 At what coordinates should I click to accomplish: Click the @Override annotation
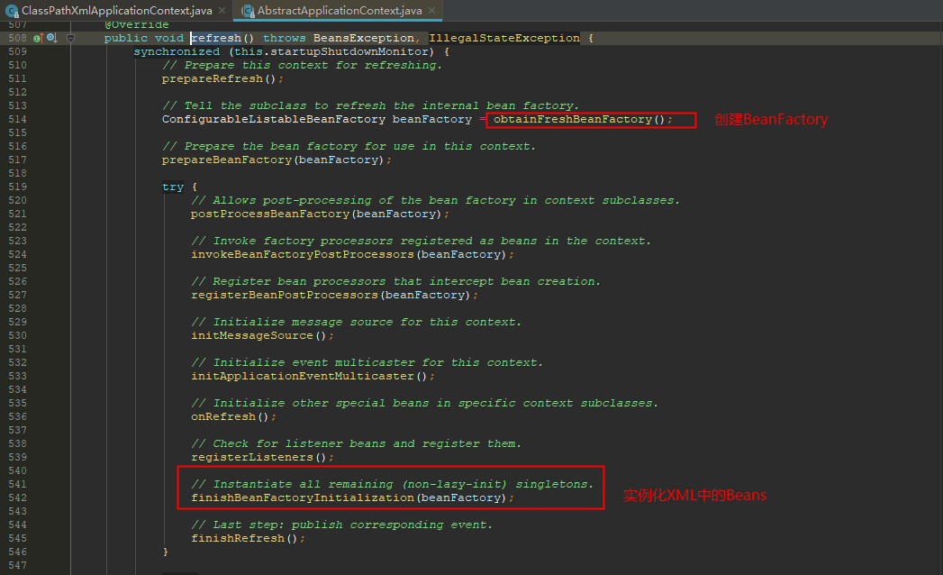click(x=137, y=24)
